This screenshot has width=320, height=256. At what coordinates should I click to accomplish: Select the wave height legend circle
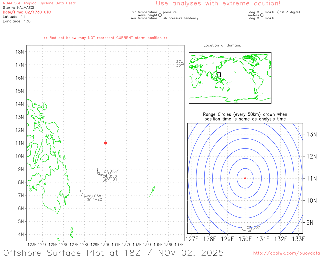pos(160,15)
